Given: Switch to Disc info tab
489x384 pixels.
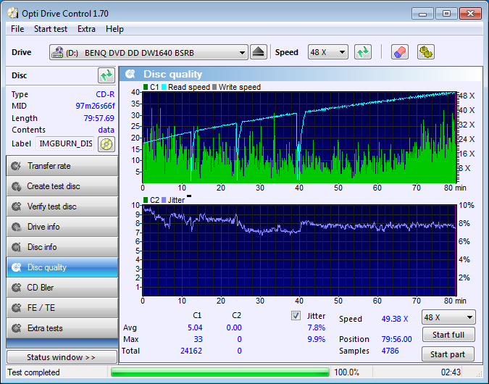Looking at the screenshot, I should tap(62, 247).
